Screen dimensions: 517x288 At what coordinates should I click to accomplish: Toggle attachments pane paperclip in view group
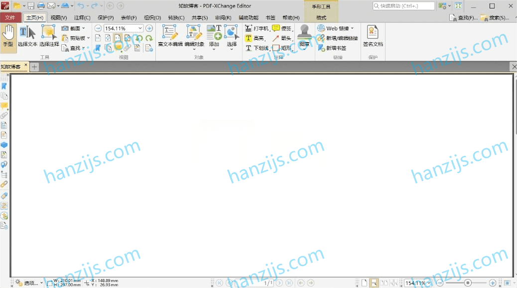pos(128,48)
